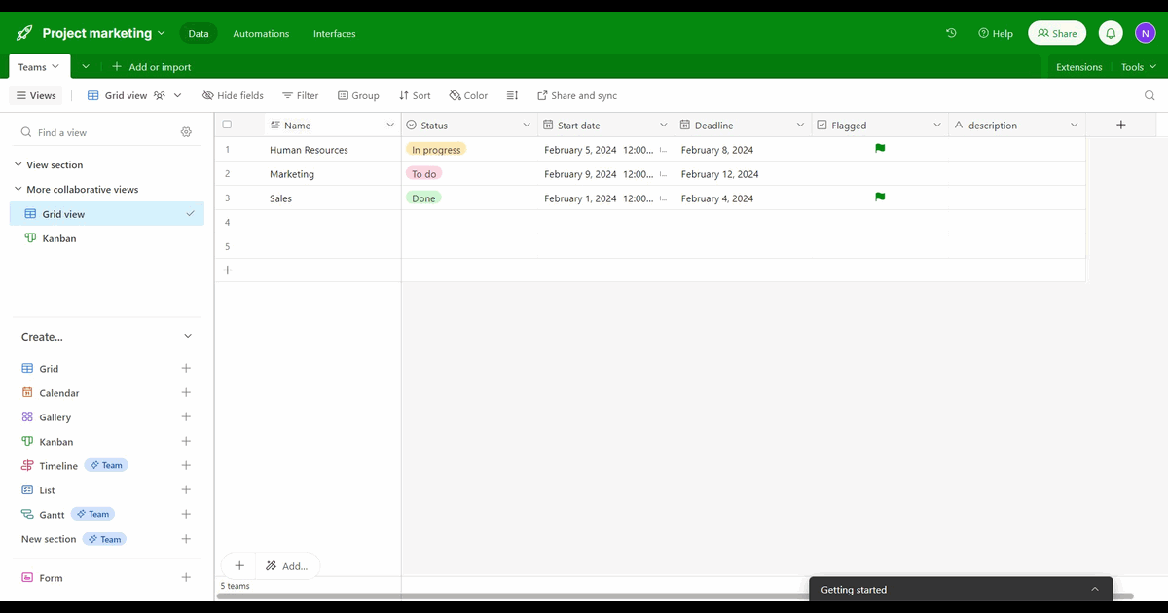
Task: Switch to Data tab
Action: (x=199, y=33)
